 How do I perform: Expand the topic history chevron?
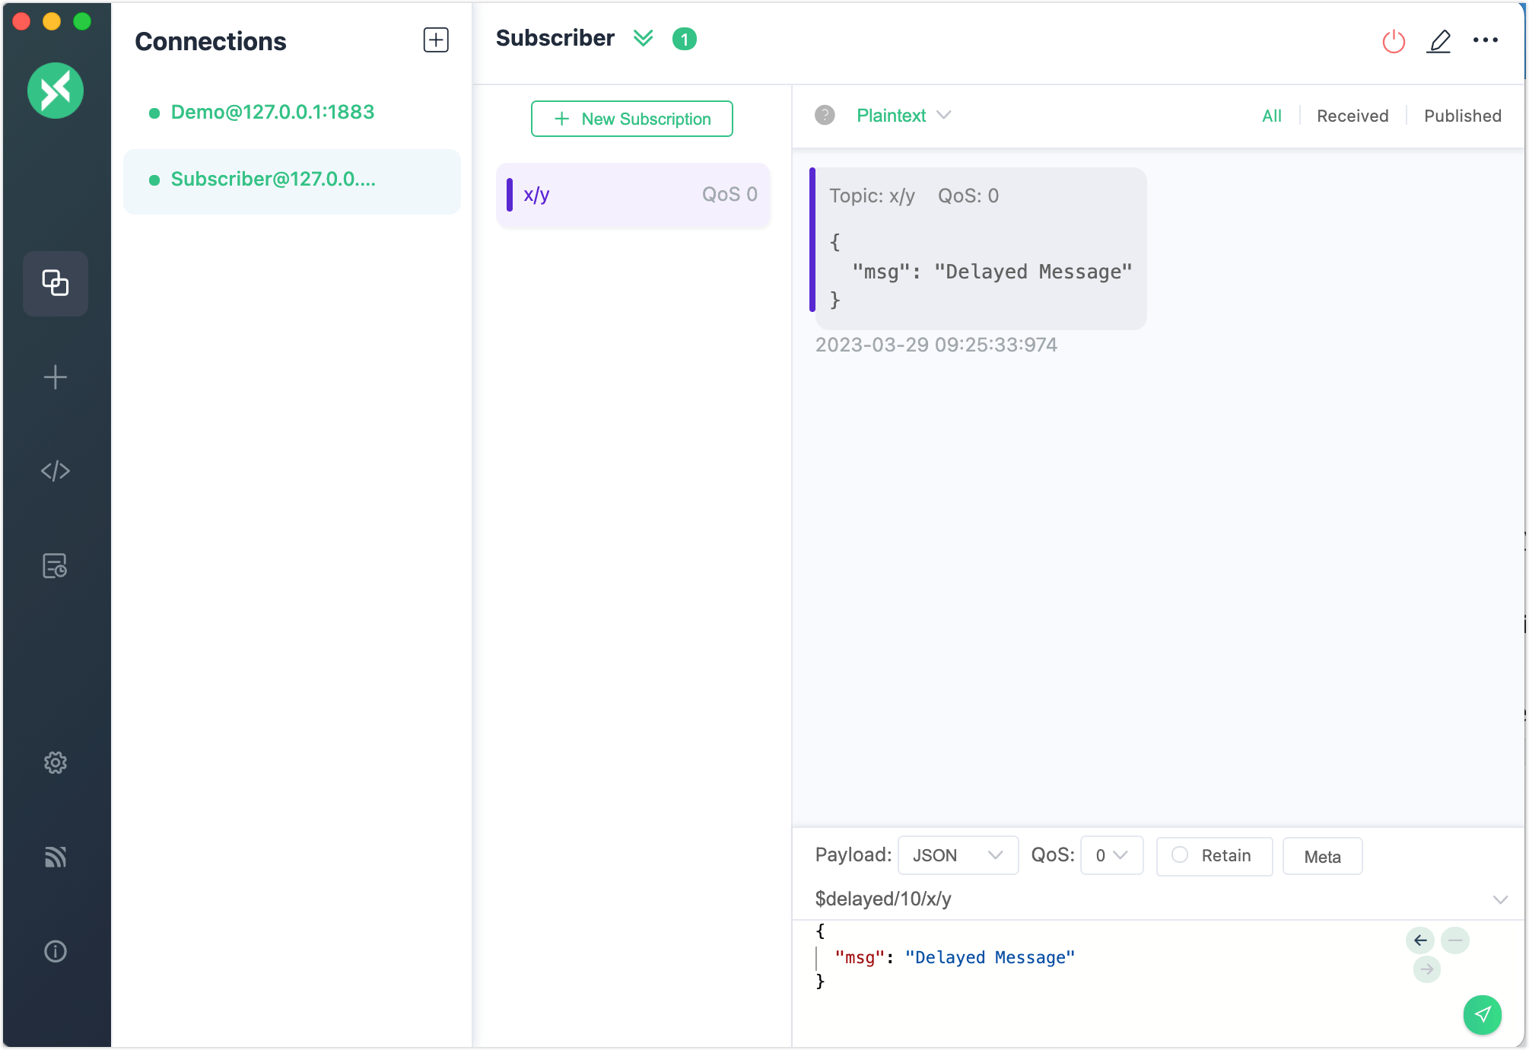pyautogui.click(x=1500, y=899)
